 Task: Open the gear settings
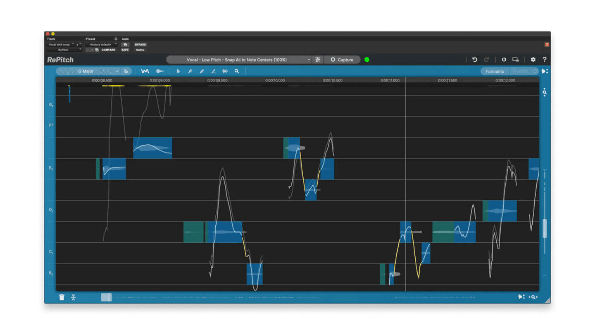point(533,60)
